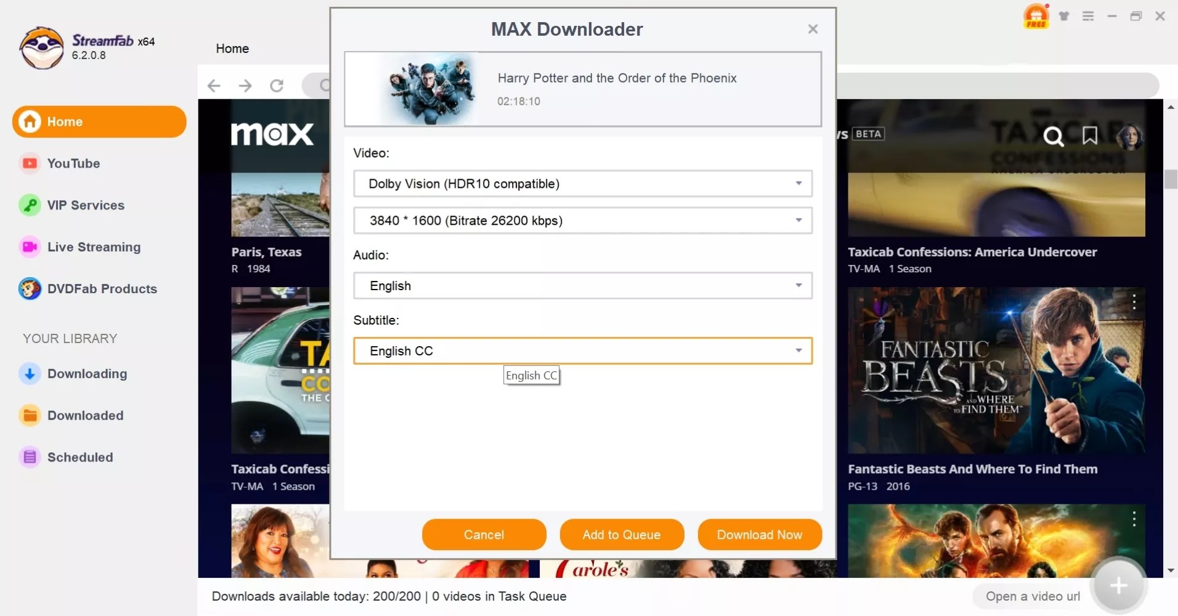Click the downloads available status text

click(389, 596)
